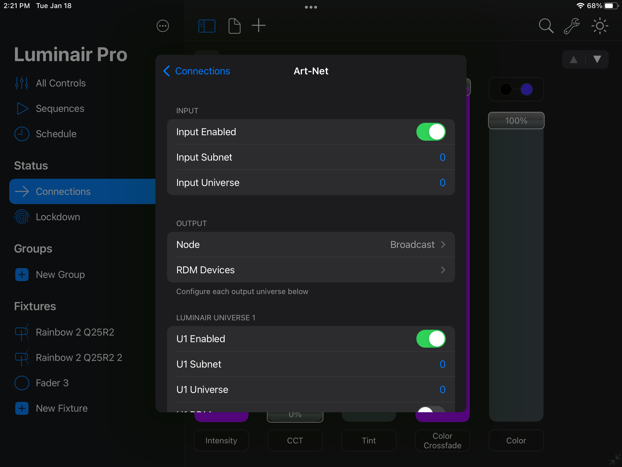
Task: Disable the Input Enabled switch
Action: [x=431, y=132]
